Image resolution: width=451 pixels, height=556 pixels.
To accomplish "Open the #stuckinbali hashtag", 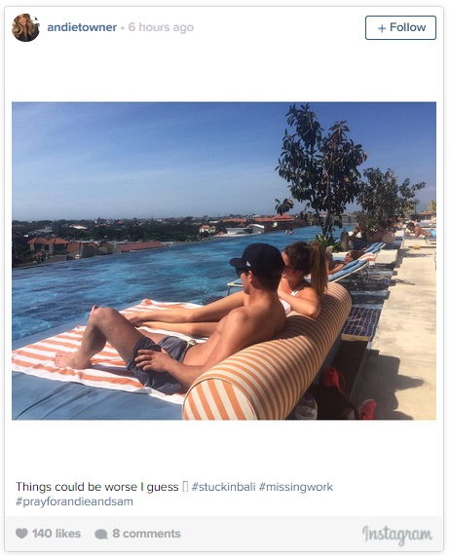I will [223, 487].
